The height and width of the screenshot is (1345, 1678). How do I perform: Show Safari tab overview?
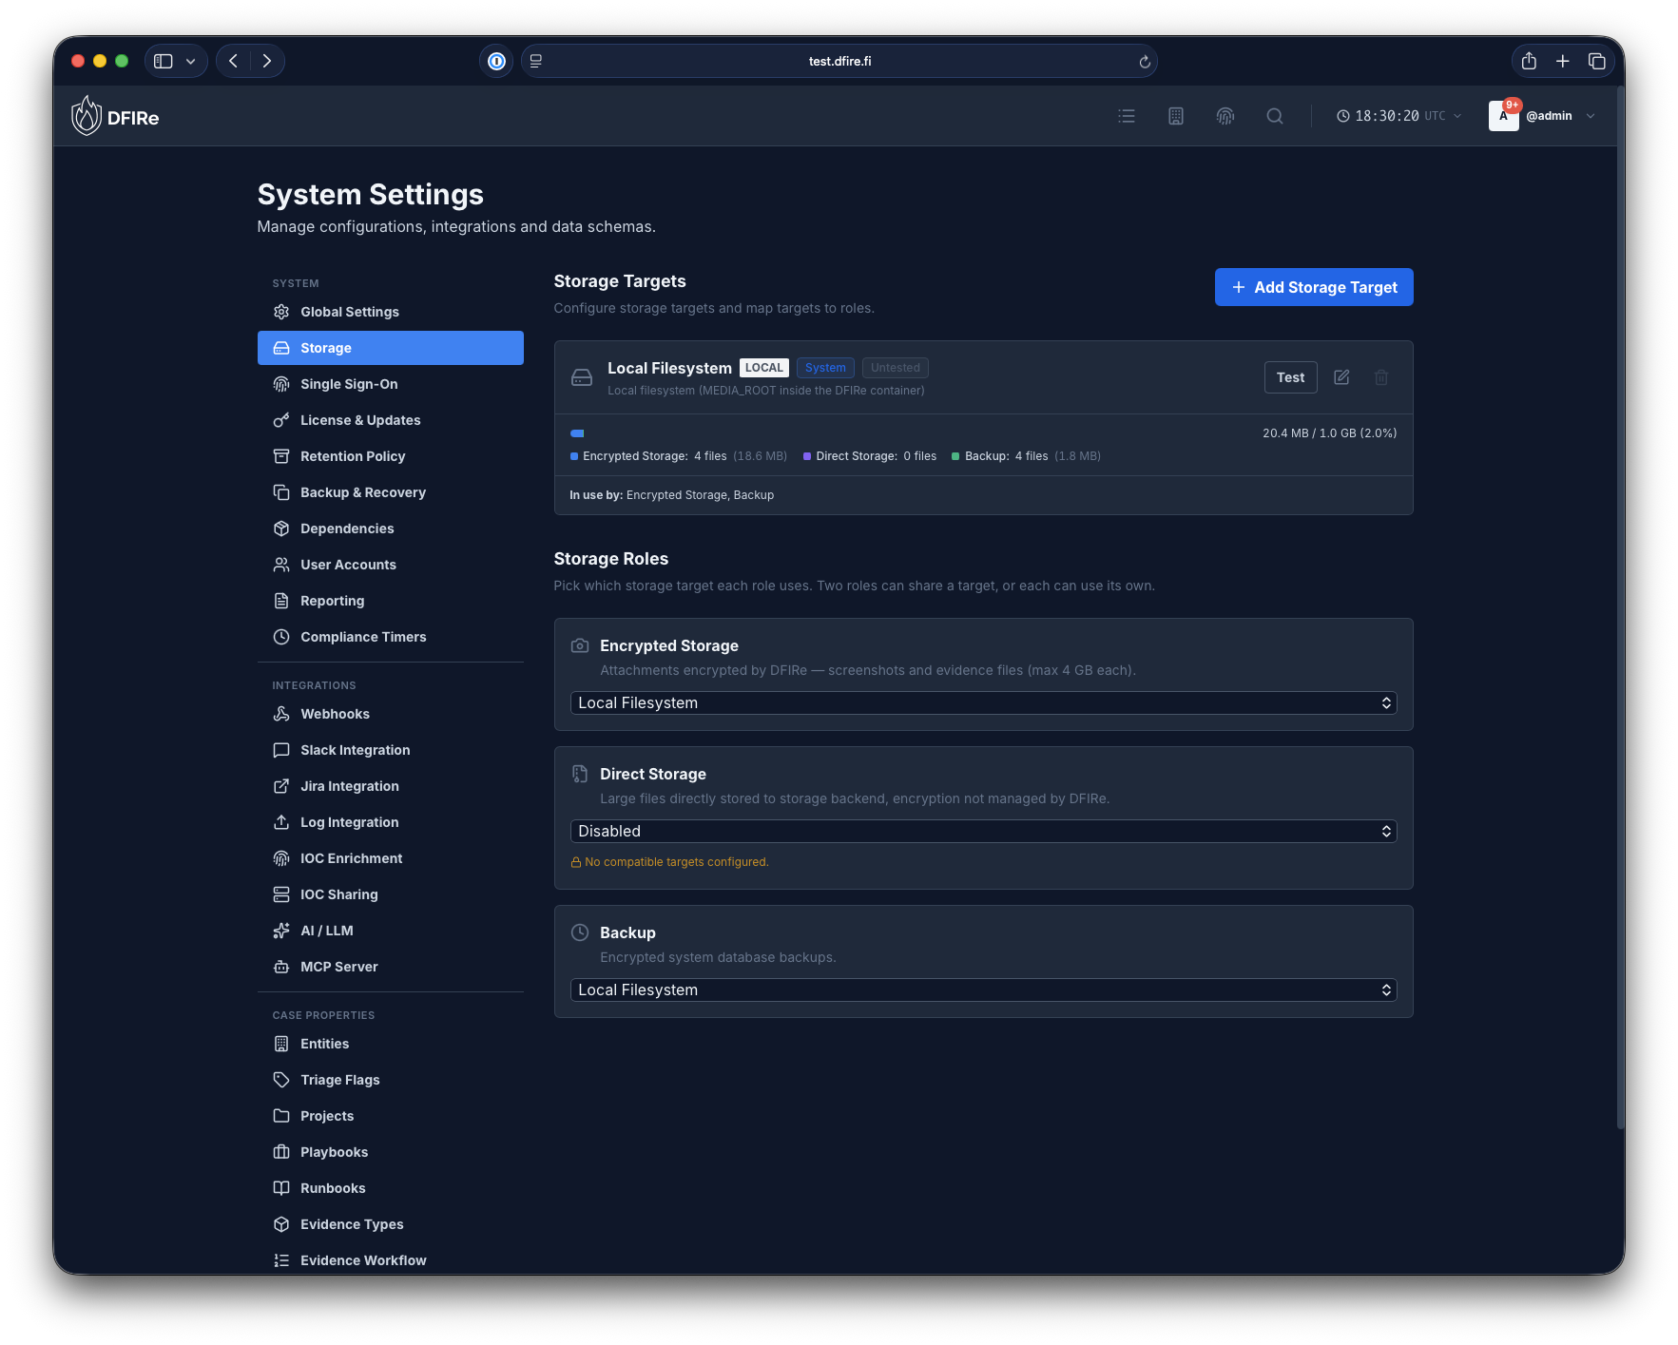[1597, 61]
